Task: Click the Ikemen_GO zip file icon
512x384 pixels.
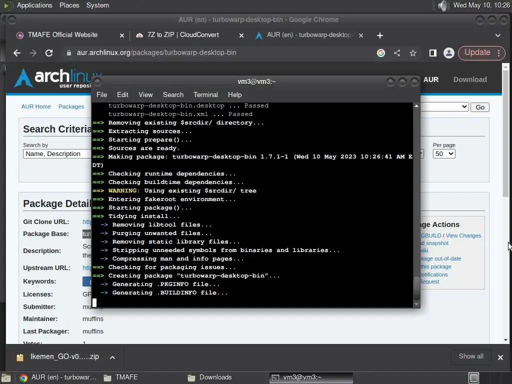Action: pos(20,357)
